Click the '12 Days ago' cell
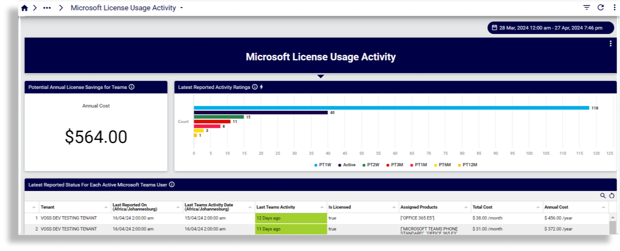 (x=291, y=218)
